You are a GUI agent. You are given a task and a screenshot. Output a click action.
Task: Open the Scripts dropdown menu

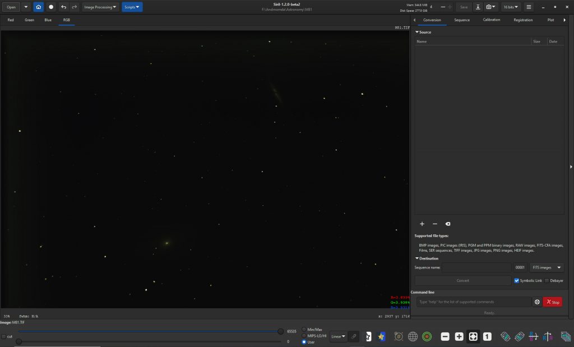pyautogui.click(x=132, y=7)
